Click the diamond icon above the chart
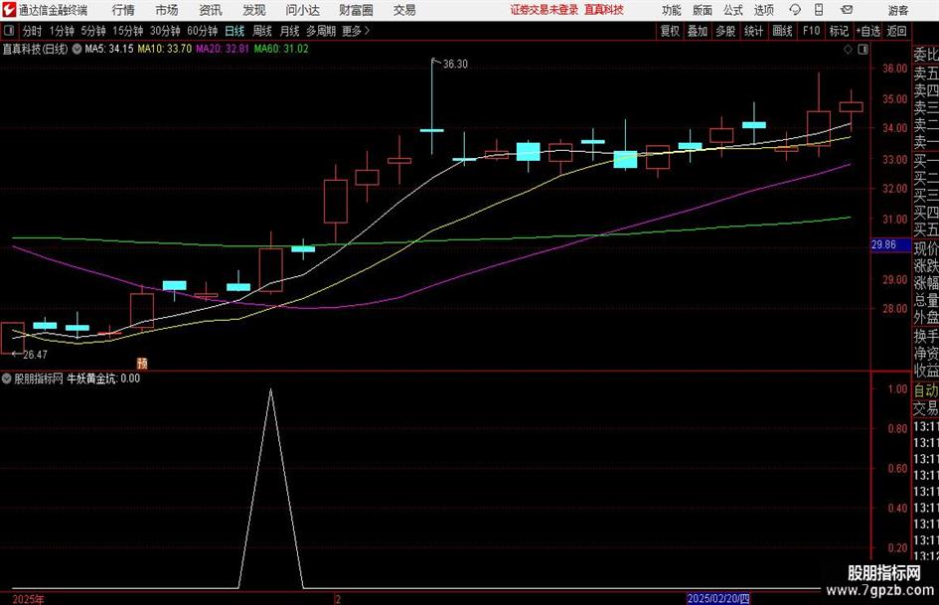 (x=848, y=50)
